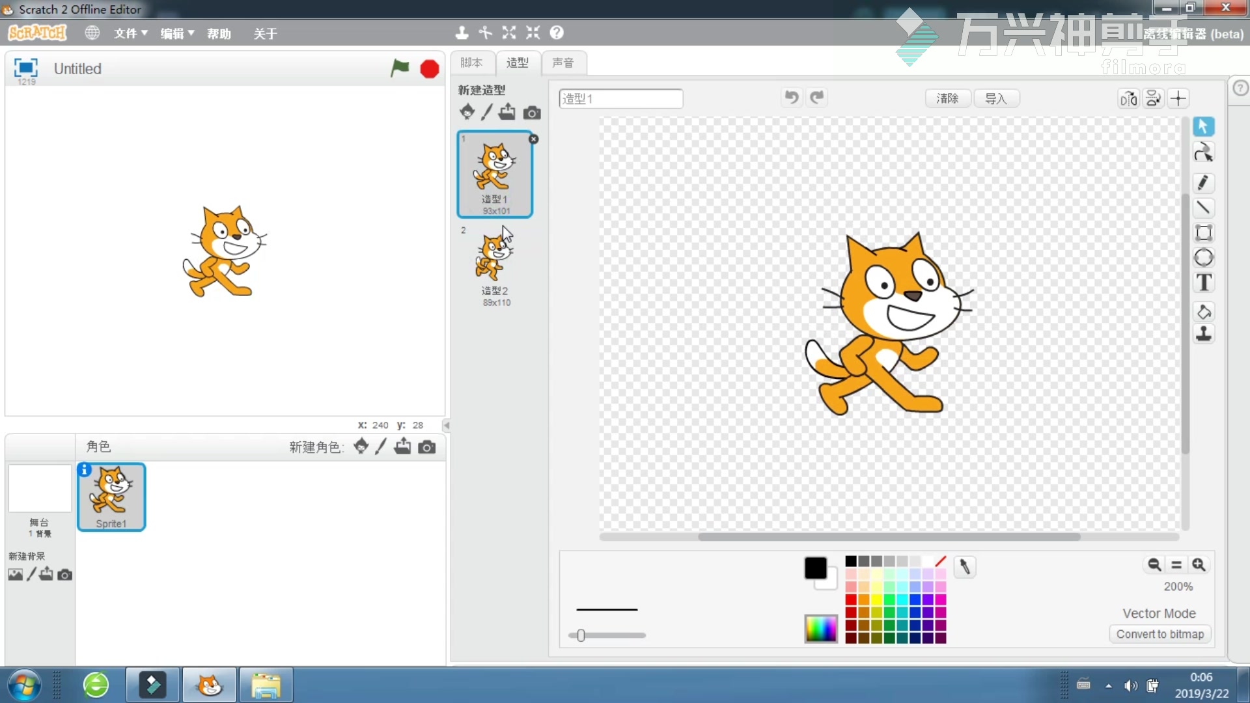Viewport: 1250px width, 703px height.
Task: Redo paint action
Action: 816,98
